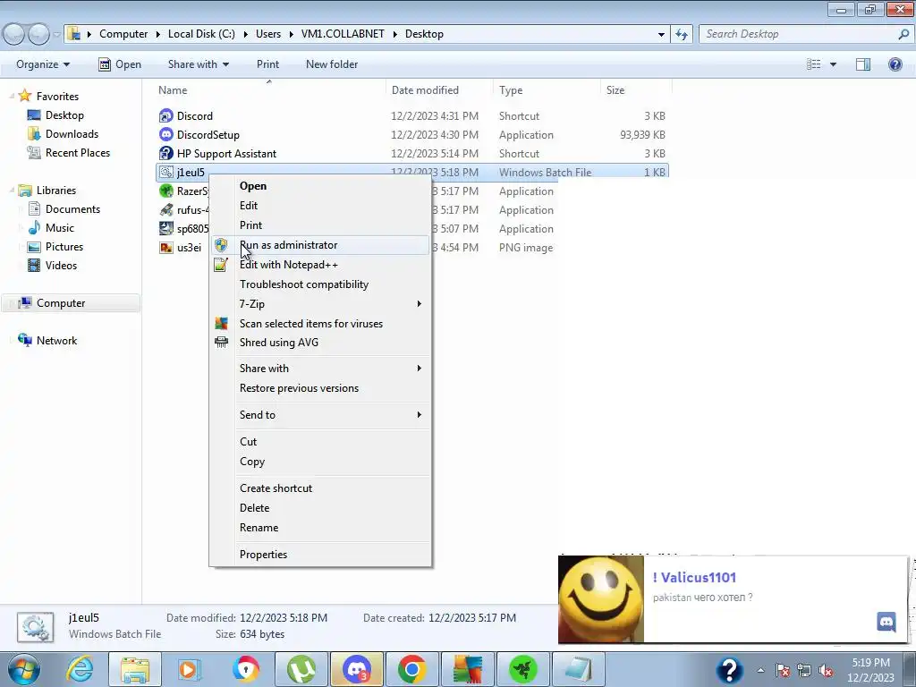Choose Delete in the context menu
Viewport: 916px width, 687px height.
tap(320, 508)
